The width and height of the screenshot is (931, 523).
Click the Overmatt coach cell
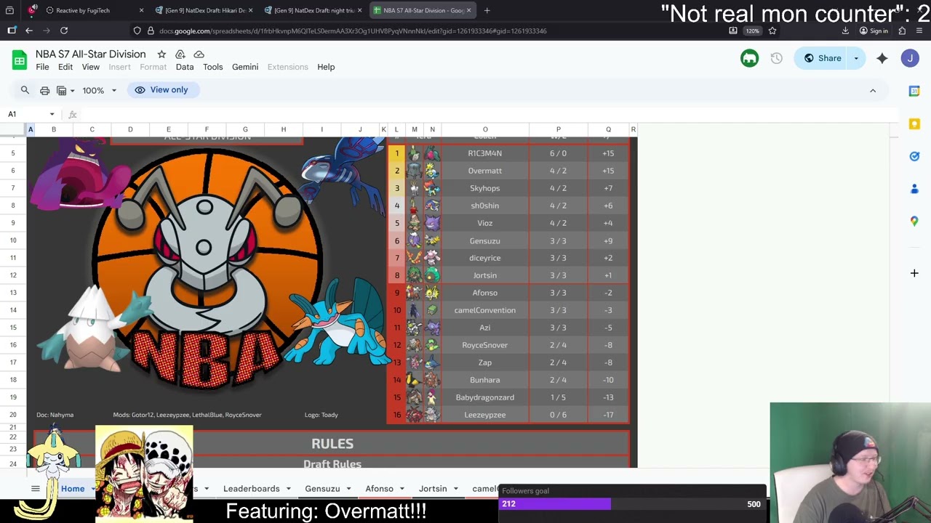(x=485, y=171)
